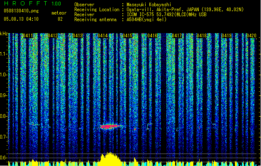
Task: Select the filename 0508130410.png
Action: coord(21,11)
